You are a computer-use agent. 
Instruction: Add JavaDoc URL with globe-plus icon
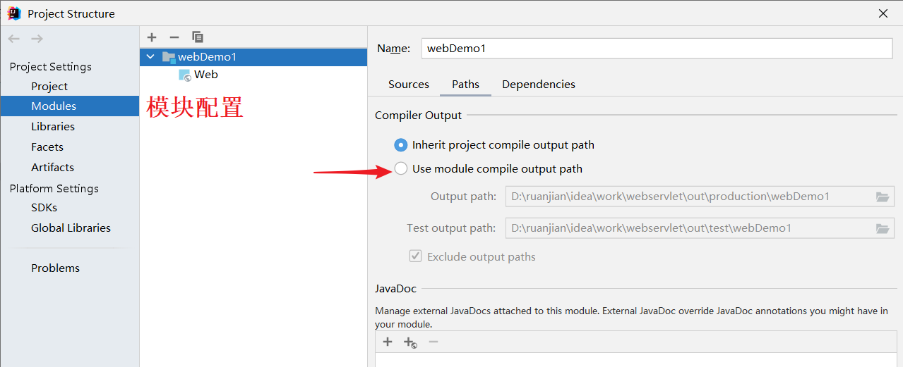[x=410, y=342]
